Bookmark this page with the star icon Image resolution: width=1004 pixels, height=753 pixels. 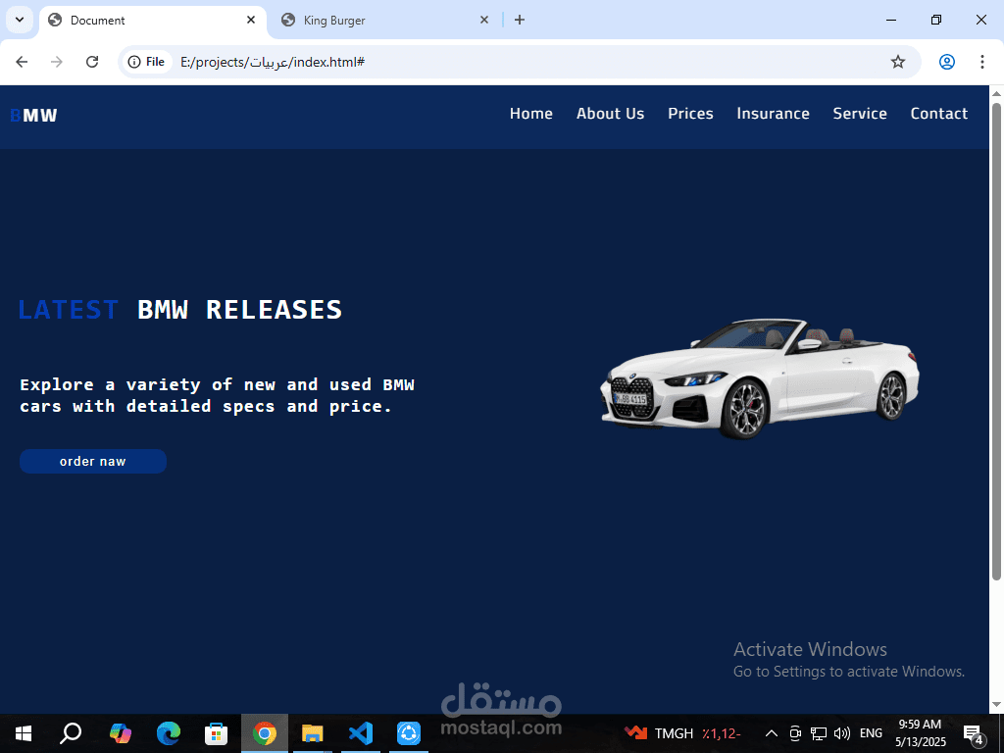(898, 61)
